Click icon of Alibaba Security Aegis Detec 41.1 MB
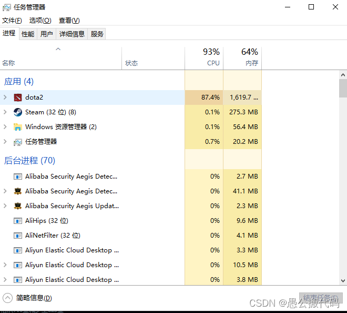Screen dimensions: 347x313 [18, 191]
